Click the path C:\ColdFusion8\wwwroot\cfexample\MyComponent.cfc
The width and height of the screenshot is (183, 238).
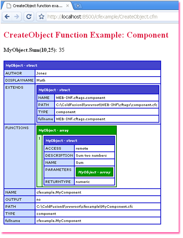(x=85, y=206)
